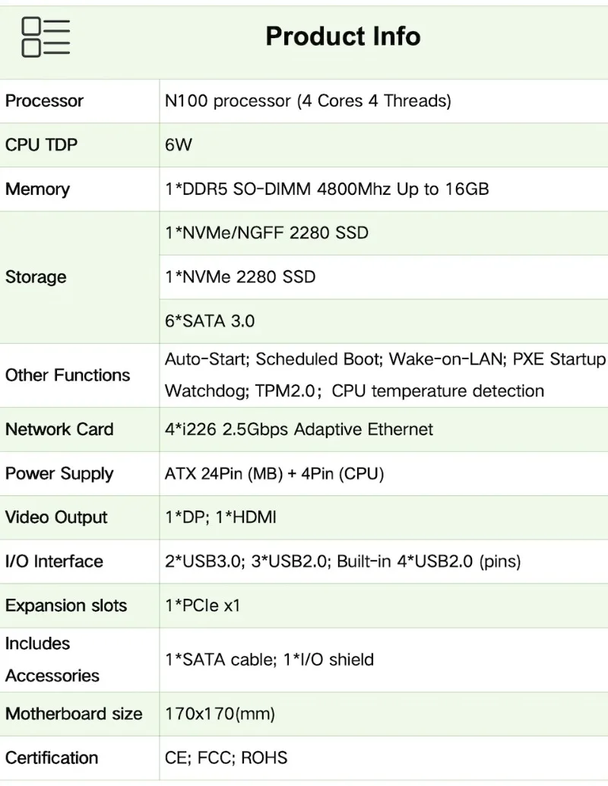
Task: Click the 6*SATA 3.0 storage entry
Action: coord(210,321)
